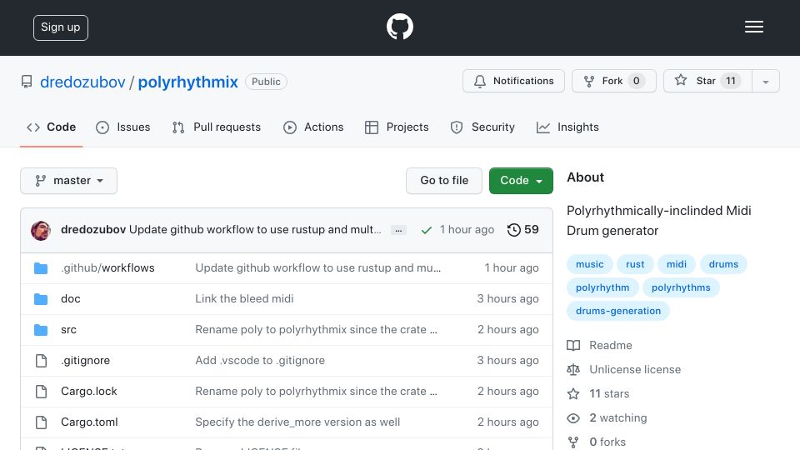Click the repository book icon beside dredozubov

27,82
